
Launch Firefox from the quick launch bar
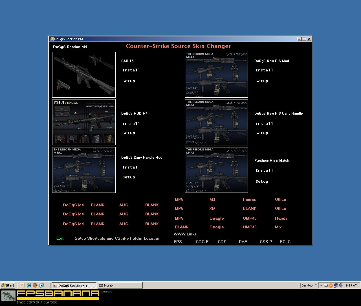coord(35,285)
